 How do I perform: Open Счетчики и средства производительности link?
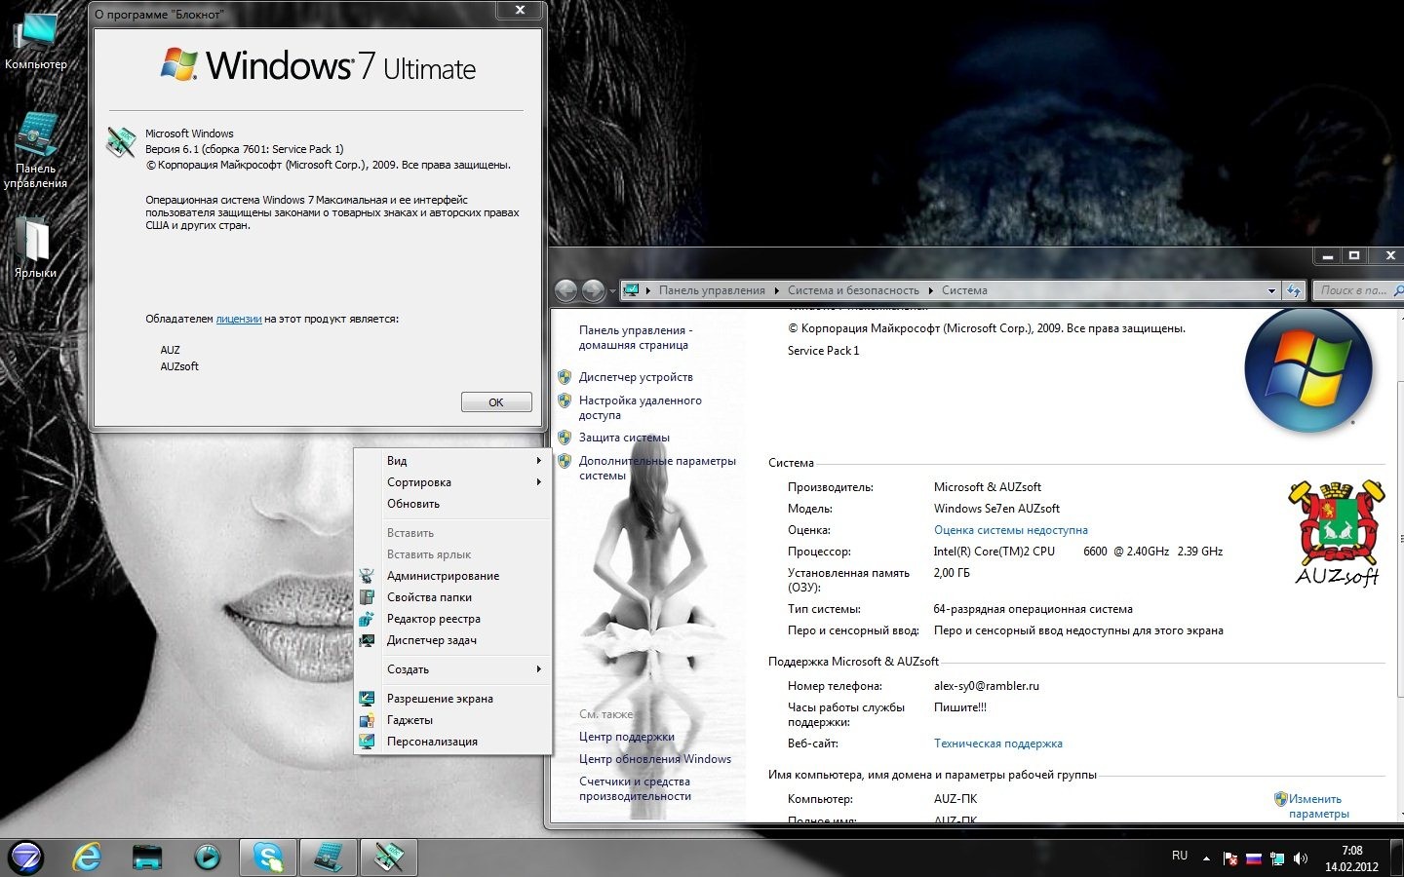click(x=635, y=788)
